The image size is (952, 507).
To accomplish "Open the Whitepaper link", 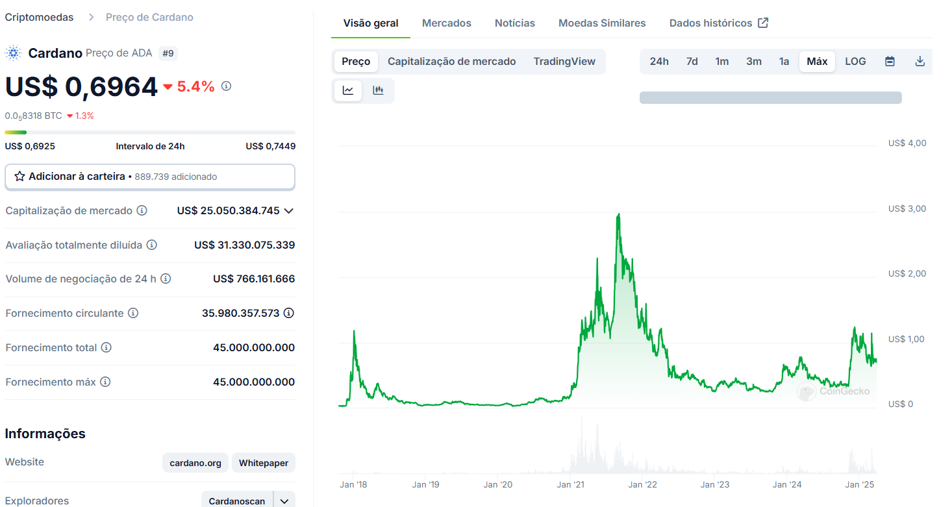I will point(264,463).
